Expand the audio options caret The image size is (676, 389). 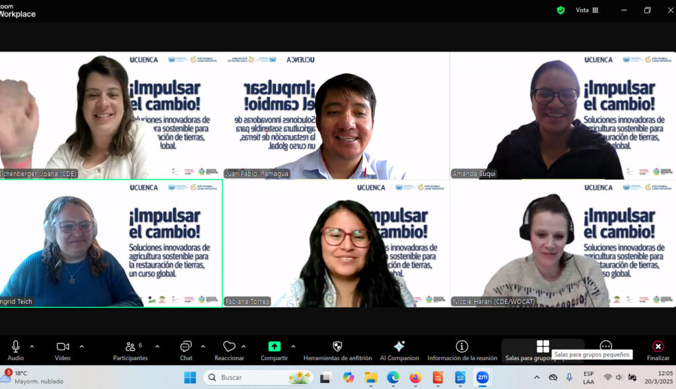click(32, 346)
